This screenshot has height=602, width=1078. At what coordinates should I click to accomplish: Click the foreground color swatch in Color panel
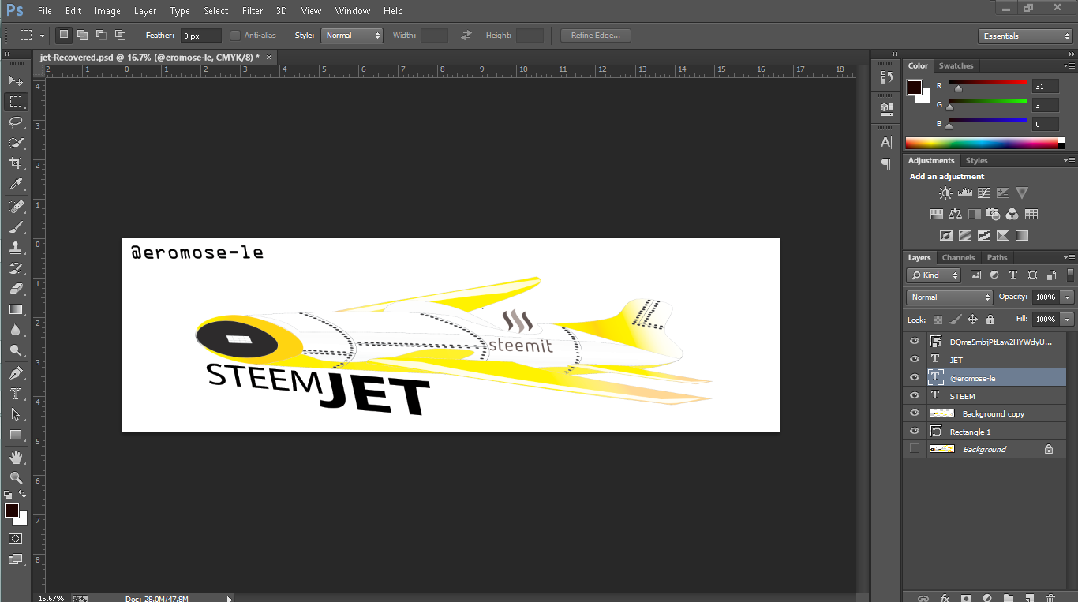(x=915, y=87)
